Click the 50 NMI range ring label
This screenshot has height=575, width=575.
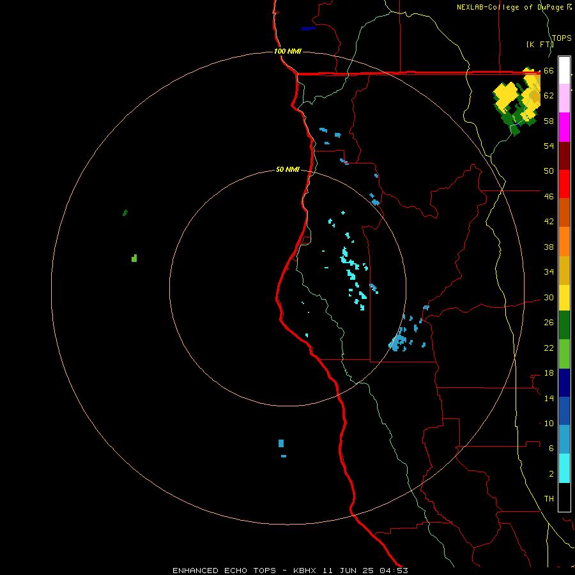pos(287,169)
